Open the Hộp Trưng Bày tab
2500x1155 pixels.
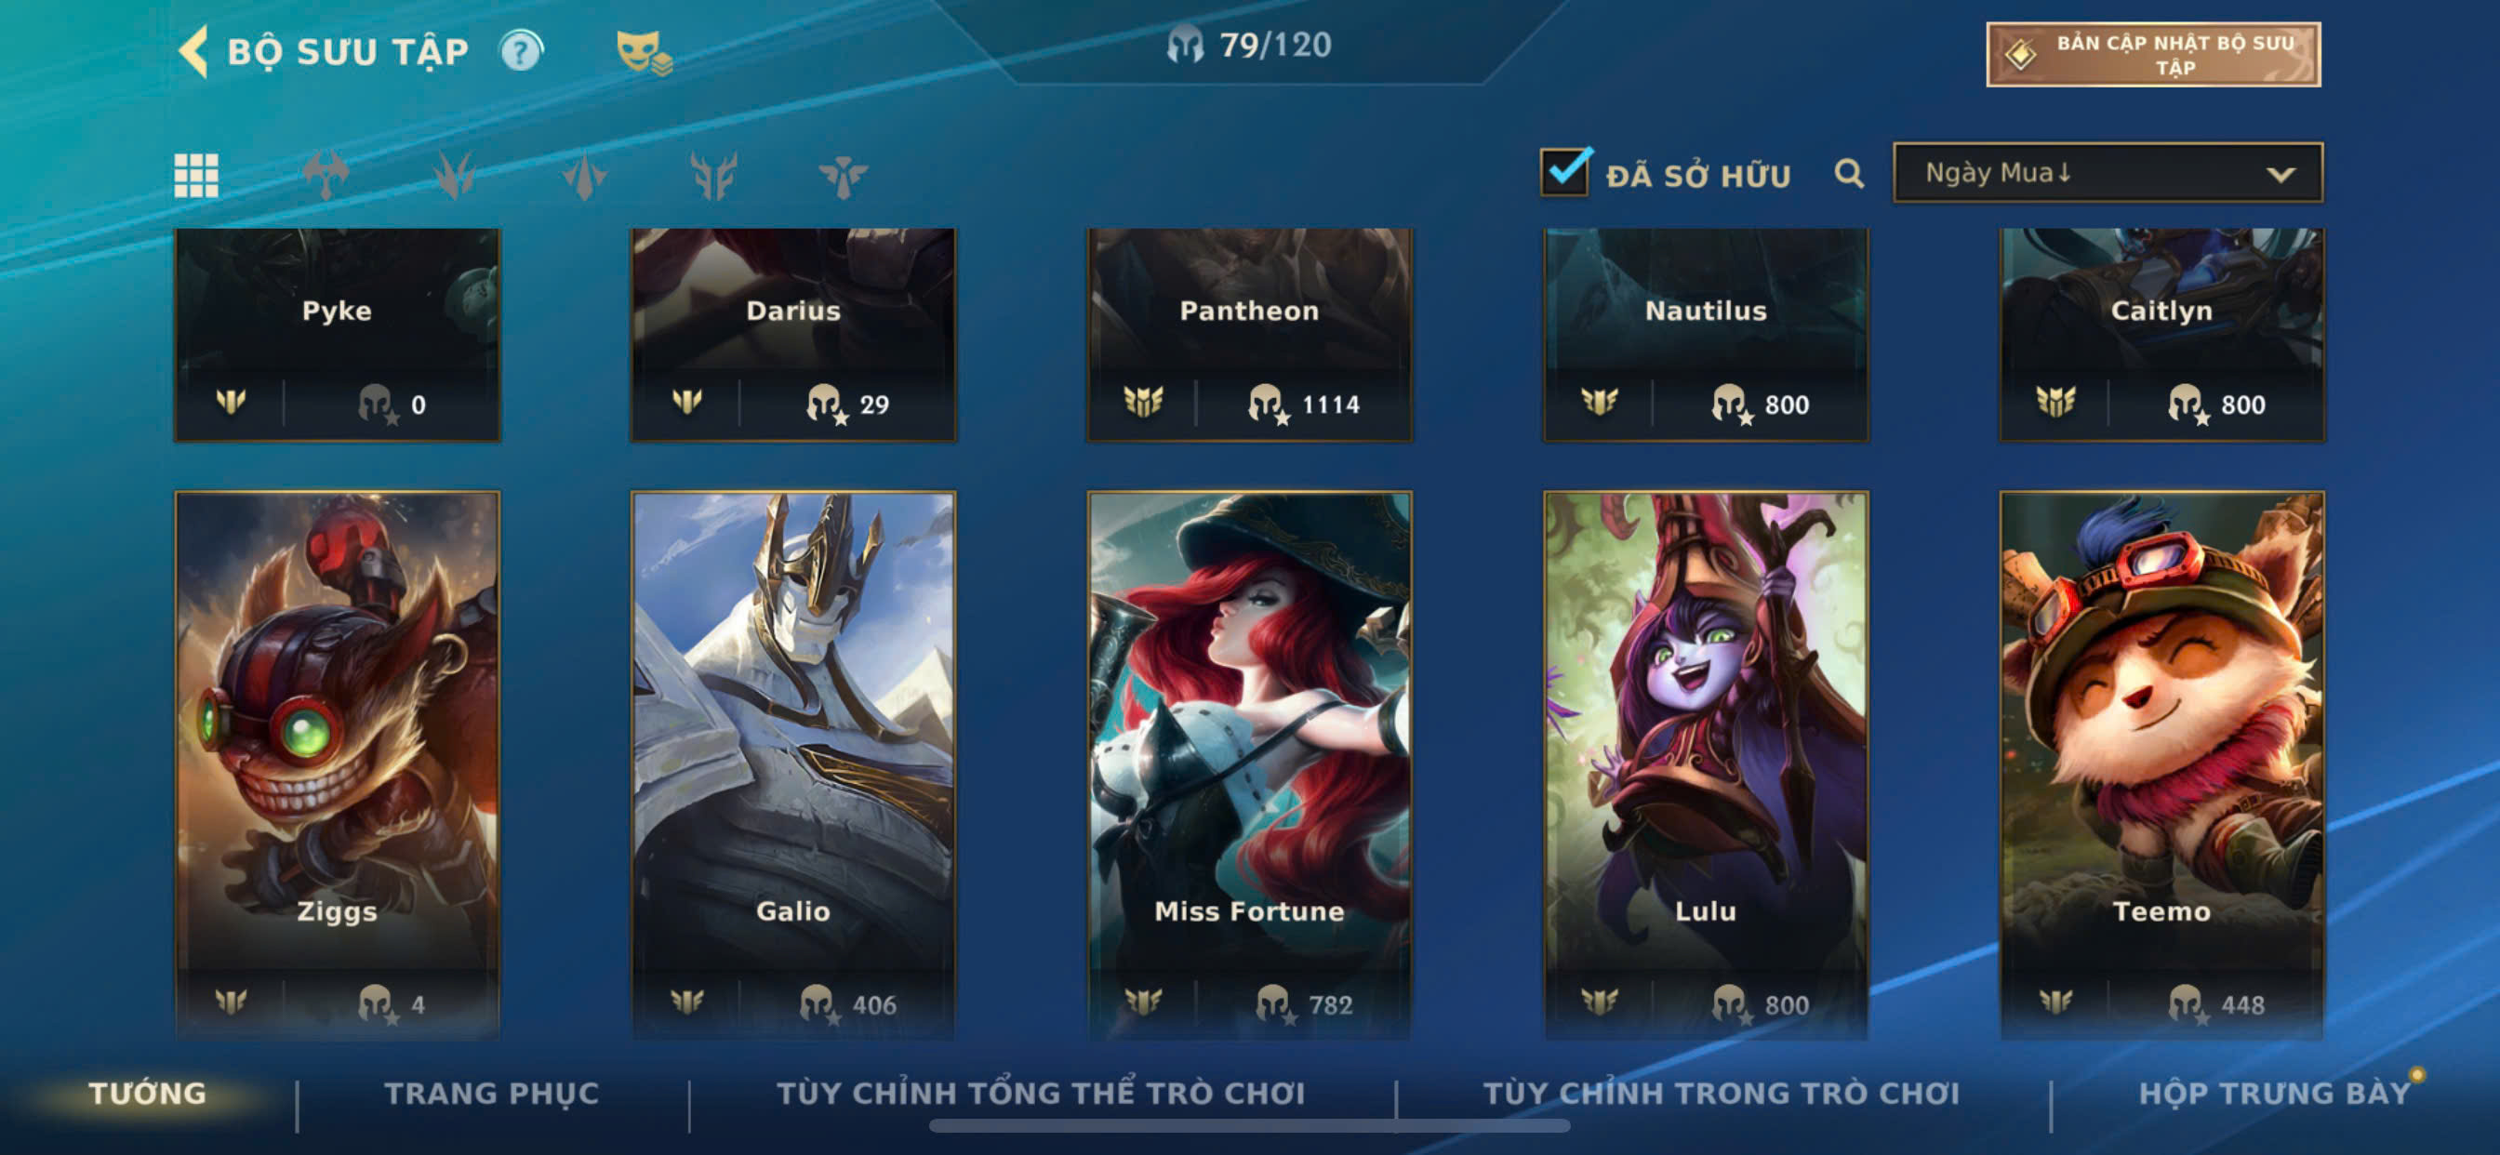[2274, 1093]
